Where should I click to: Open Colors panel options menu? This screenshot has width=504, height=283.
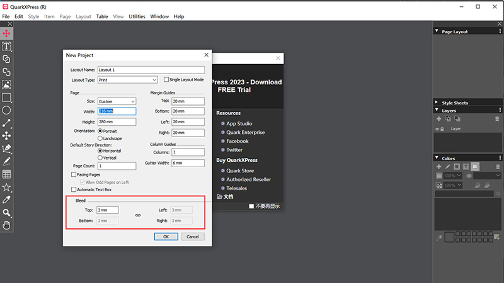click(500, 158)
